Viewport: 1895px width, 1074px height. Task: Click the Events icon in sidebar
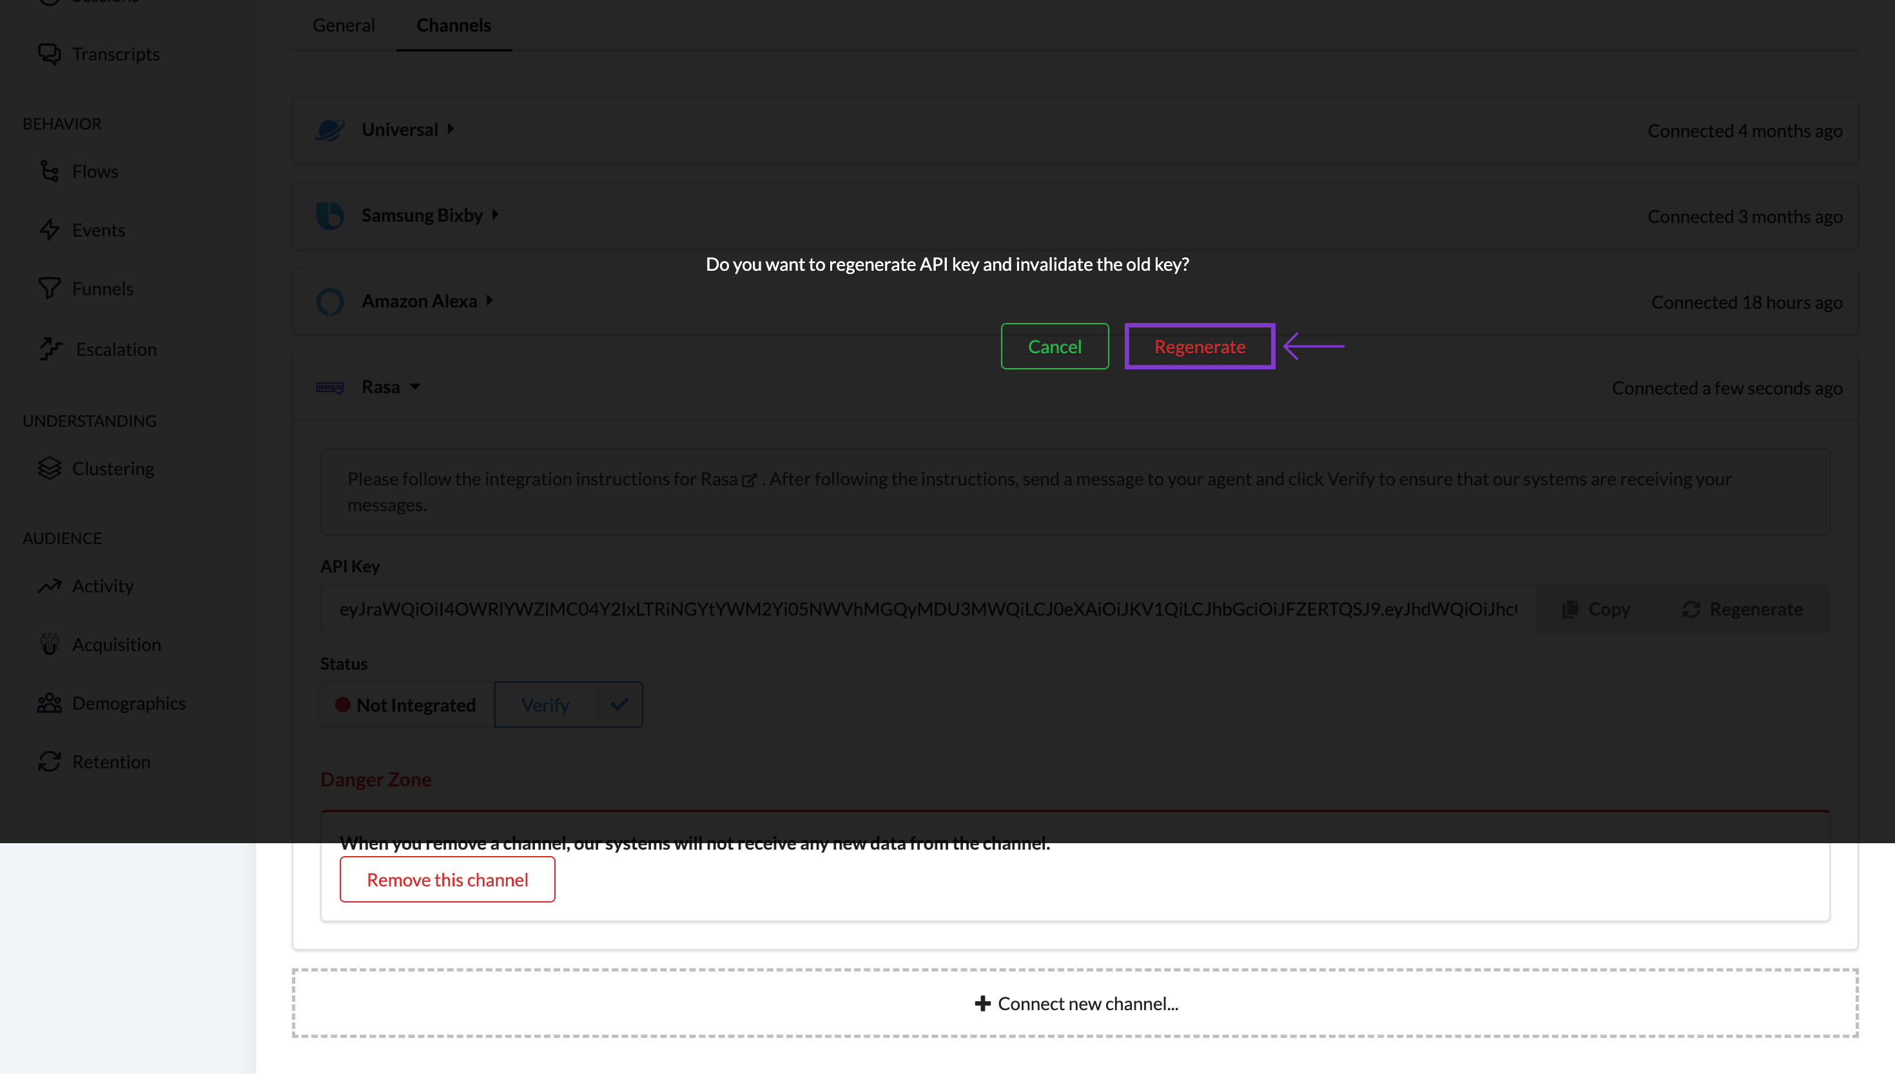tap(50, 228)
